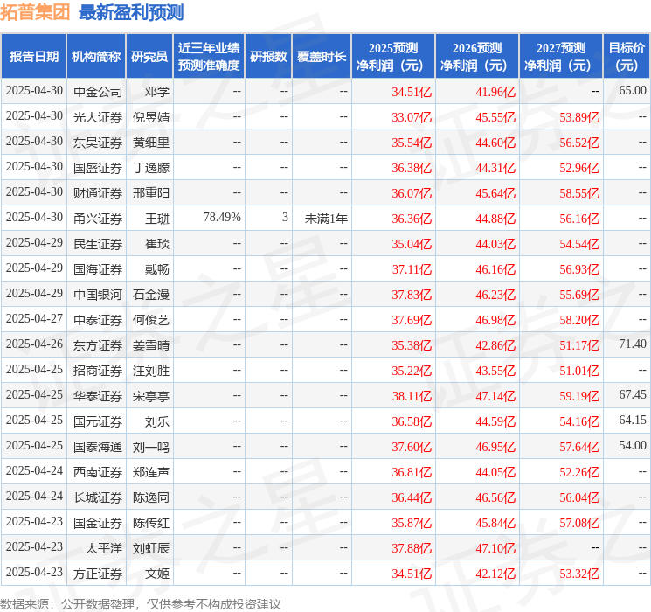
Task: Select the 2026预测净利润 column header
Action: click(477, 57)
